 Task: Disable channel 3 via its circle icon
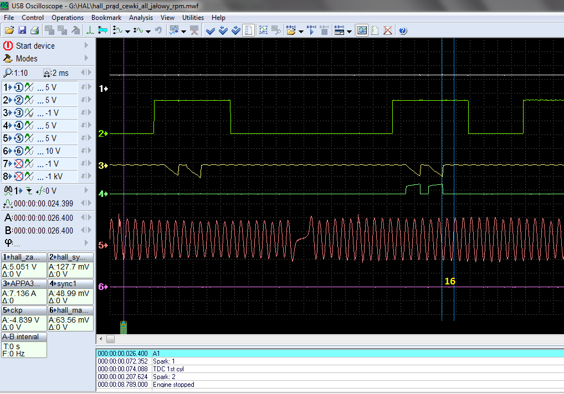18,113
